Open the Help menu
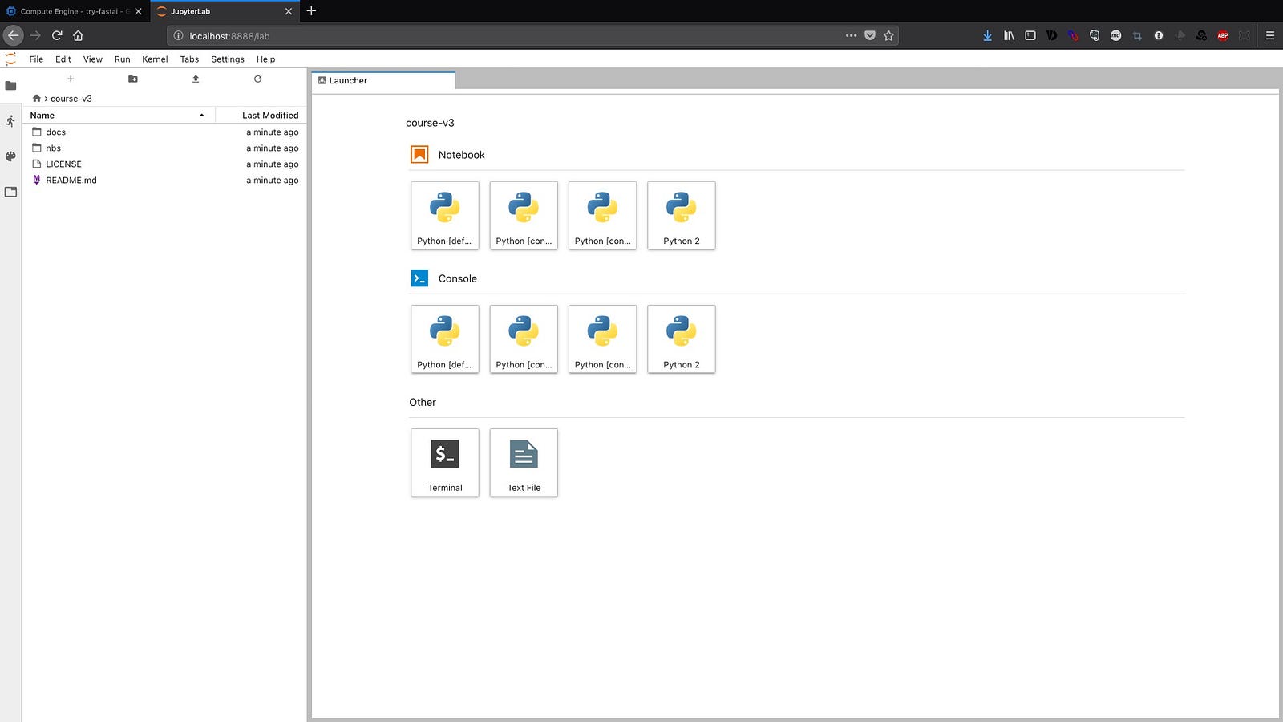 click(265, 59)
